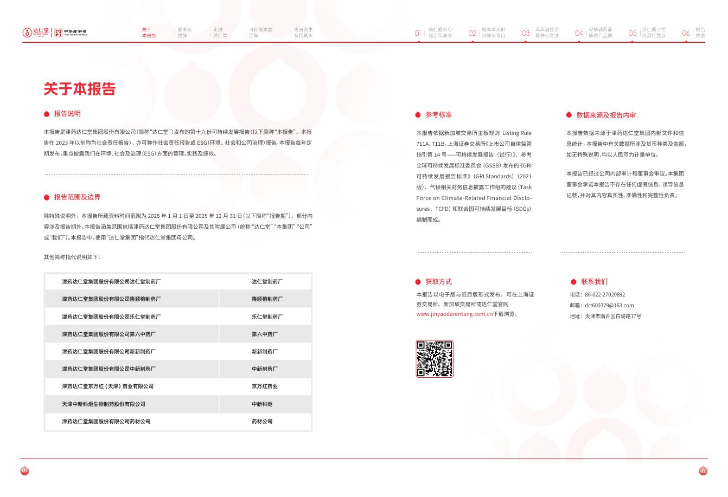728x497 pixels.
Task: Open the 关于本报告 navigation tab
Action: 149,33
